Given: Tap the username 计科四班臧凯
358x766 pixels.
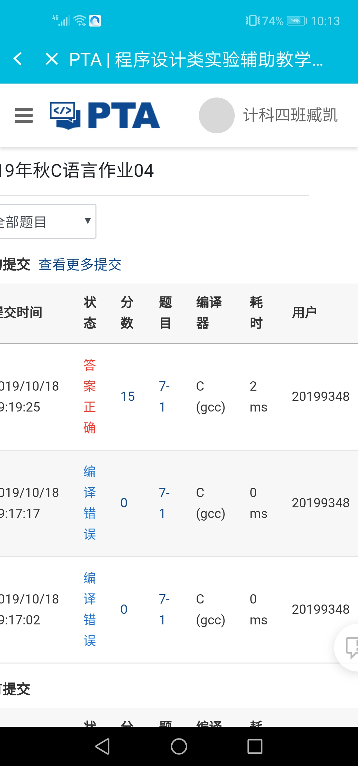Looking at the screenshot, I should 290,115.
